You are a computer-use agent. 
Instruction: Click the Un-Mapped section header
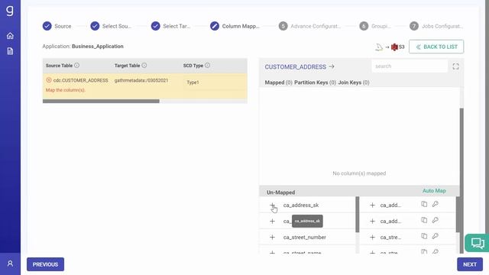tap(280, 192)
